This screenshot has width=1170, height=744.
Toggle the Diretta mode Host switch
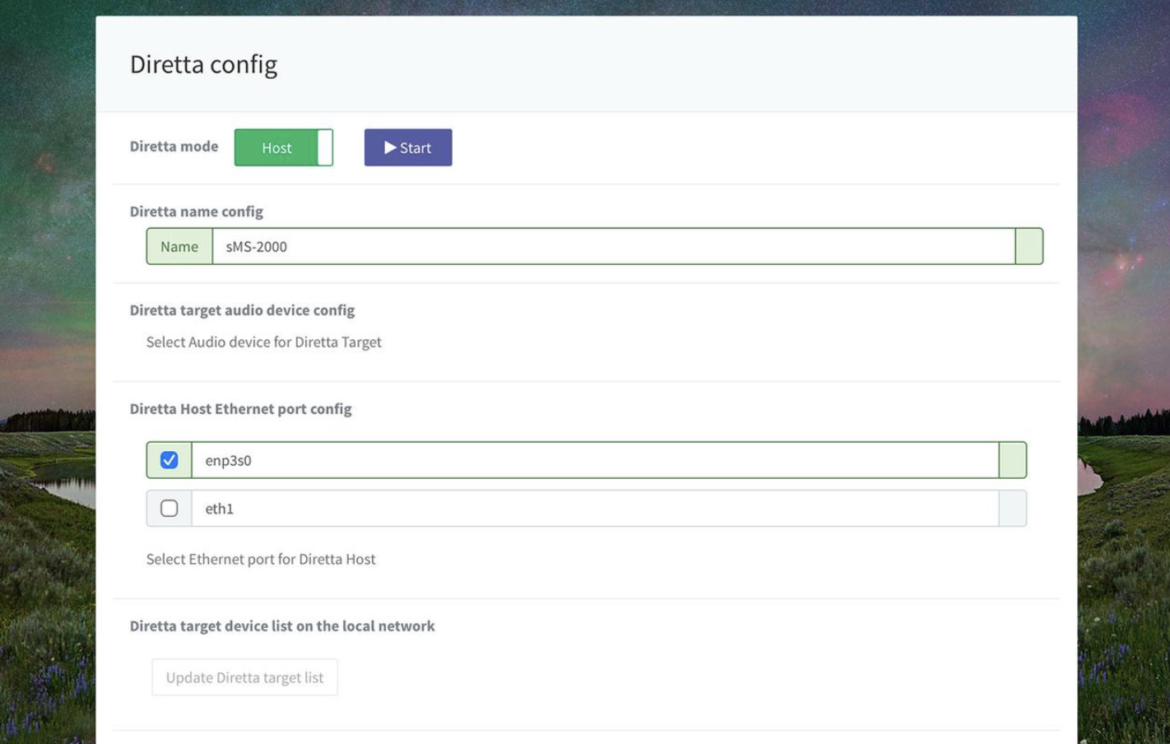[277, 148]
